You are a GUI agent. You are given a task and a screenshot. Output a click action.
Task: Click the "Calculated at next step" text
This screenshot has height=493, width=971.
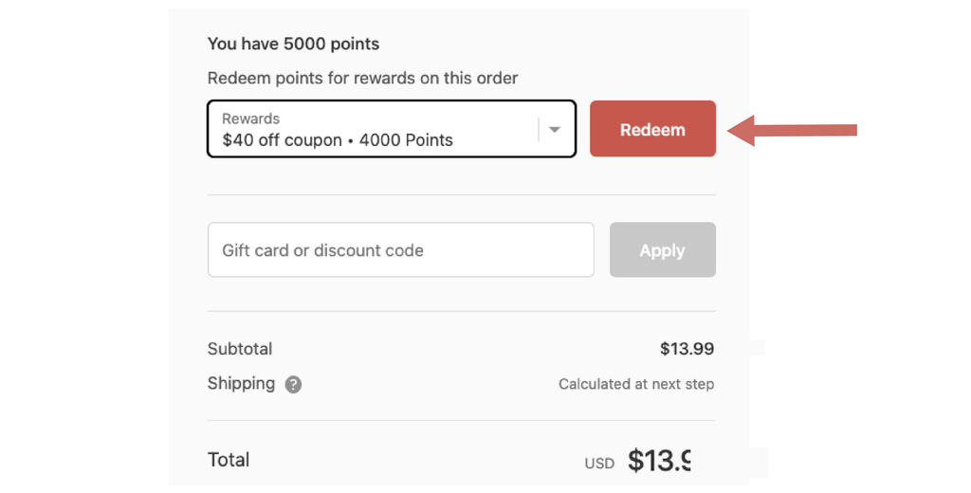[635, 384]
